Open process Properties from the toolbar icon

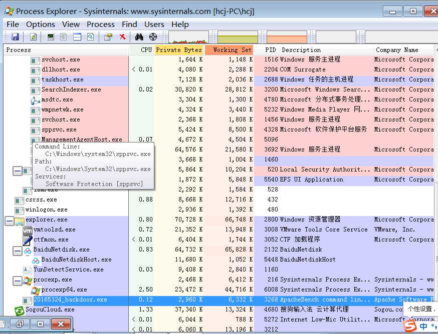(x=108, y=37)
